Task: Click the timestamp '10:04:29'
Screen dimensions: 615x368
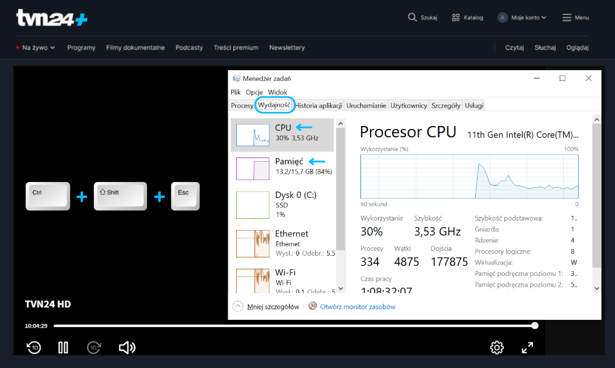Action: point(36,326)
